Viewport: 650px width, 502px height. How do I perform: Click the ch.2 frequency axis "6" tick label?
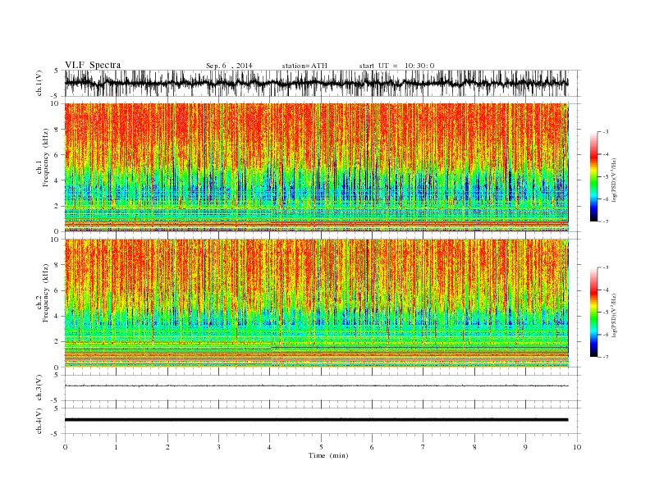point(57,290)
